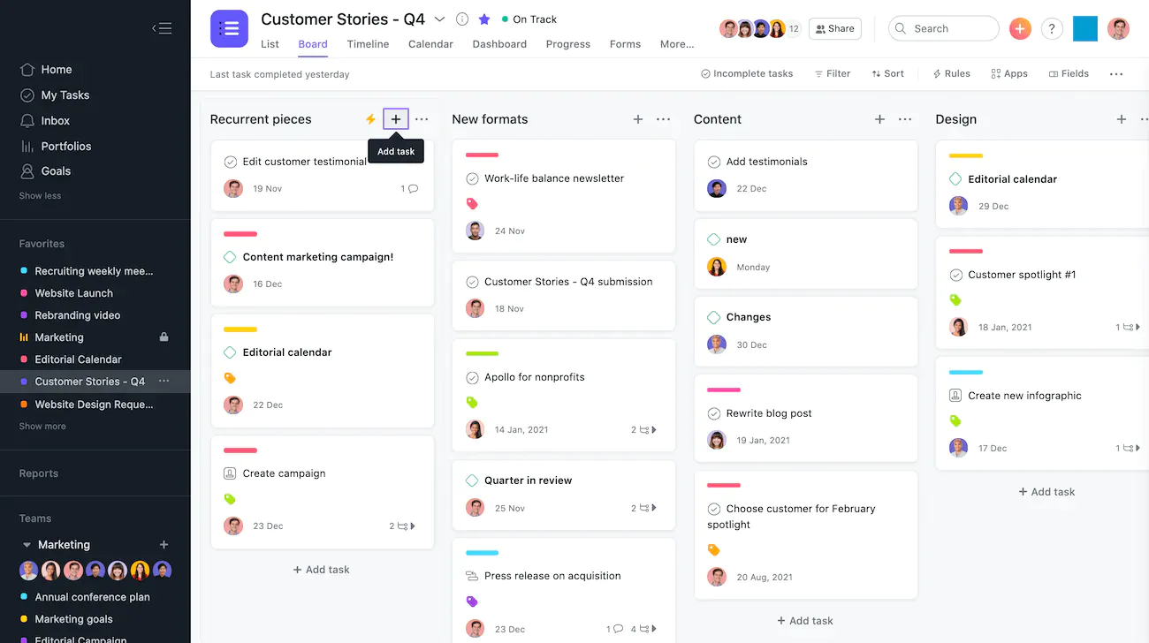The height and width of the screenshot is (643, 1149).
Task: Click the orange quick add plus button
Action: tap(1020, 28)
